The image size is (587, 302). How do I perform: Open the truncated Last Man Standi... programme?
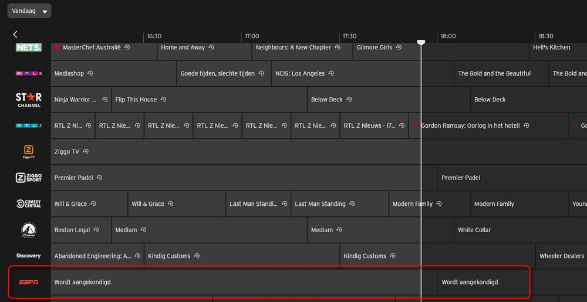[258, 203]
